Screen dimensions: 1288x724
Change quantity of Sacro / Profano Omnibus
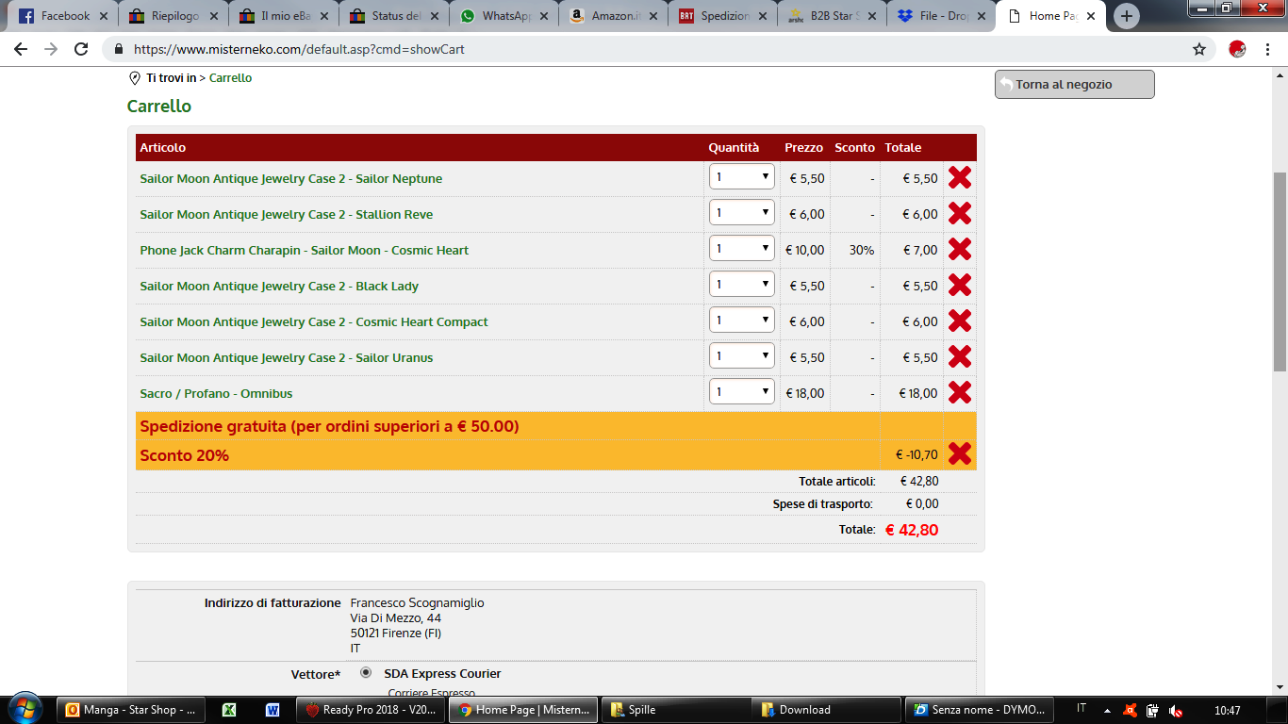point(742,392)
